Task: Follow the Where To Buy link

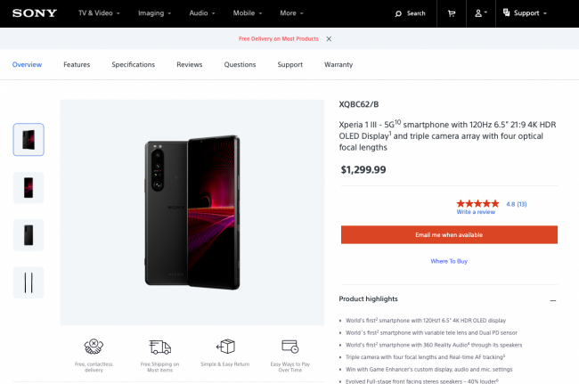Action: tap(449, 261)
